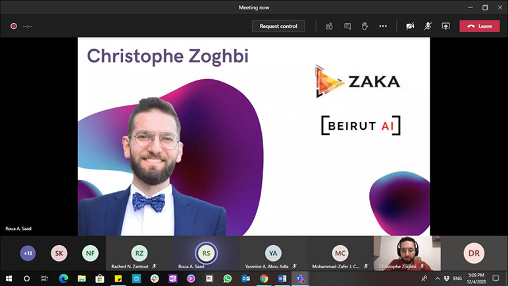Select the SK participant avatar

tap(59, 253)
